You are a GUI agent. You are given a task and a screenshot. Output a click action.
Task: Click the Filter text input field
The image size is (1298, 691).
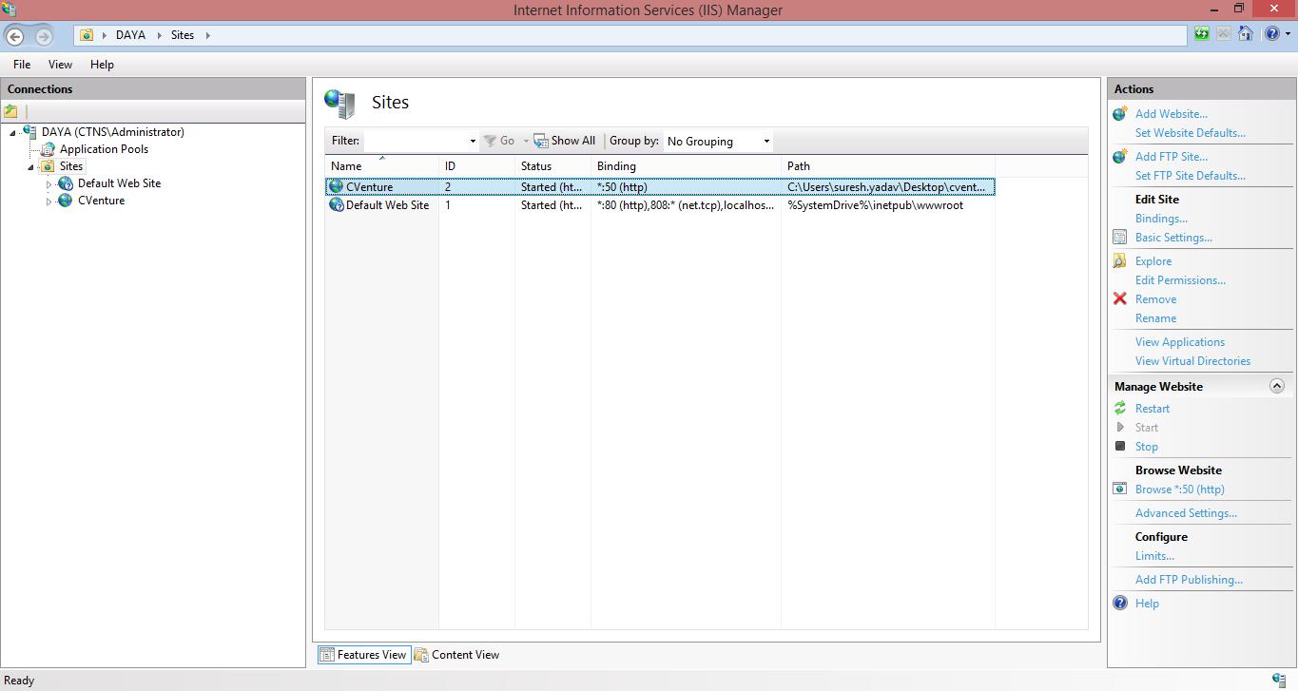[x=415, y=142]
